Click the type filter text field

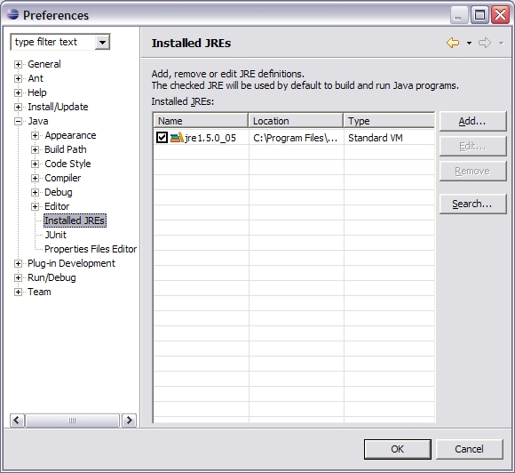pos(54,42)
